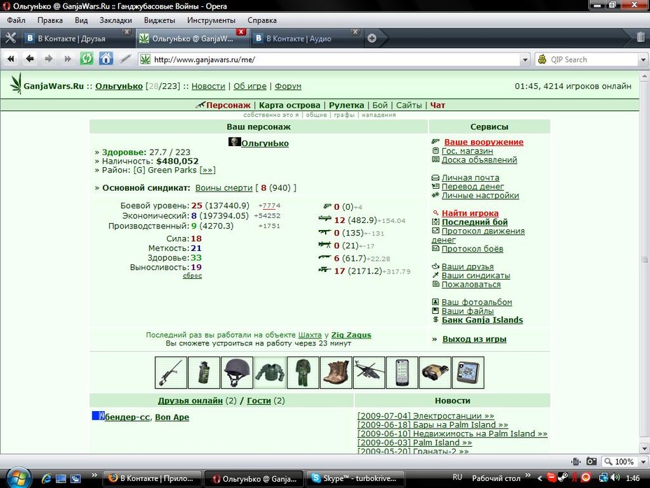
Task: Open a new tab with plus button
Action: [372, 38]
